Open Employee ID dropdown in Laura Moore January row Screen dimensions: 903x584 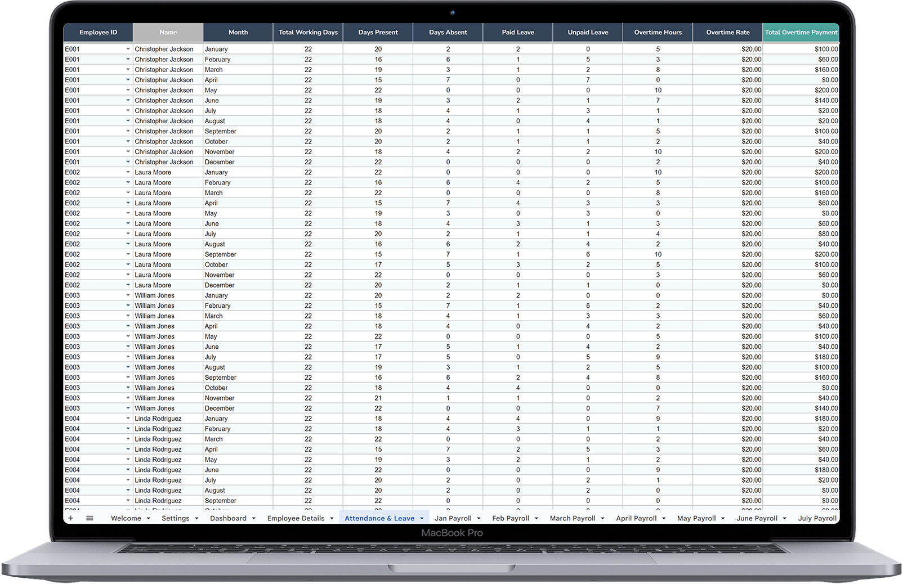128,173
